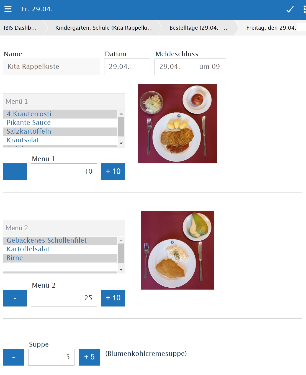The height and width of the screenshot is (375, 306).
Task: Add 10 to Menü 2 quantity
Action: [113, 298]
